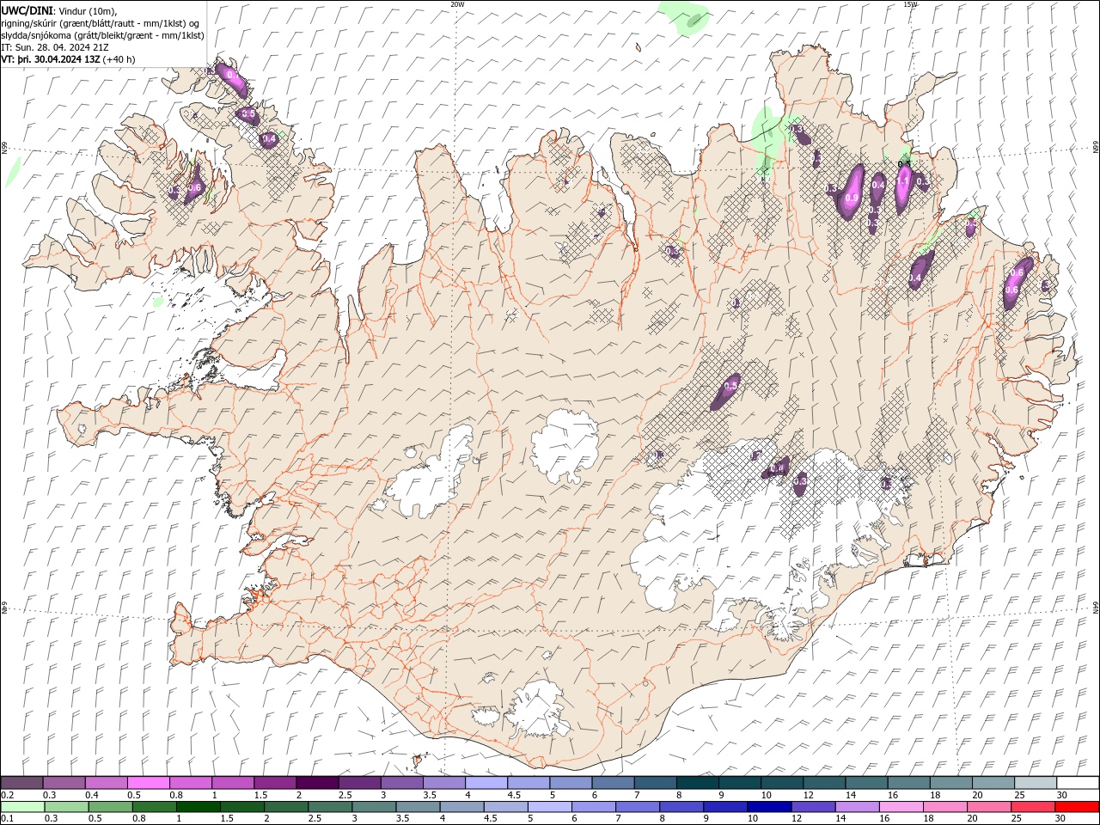Click the '(+40 h)' forecast offset text
The image size is (1100, 825).
pyautogui.click(x=119, y=59)
